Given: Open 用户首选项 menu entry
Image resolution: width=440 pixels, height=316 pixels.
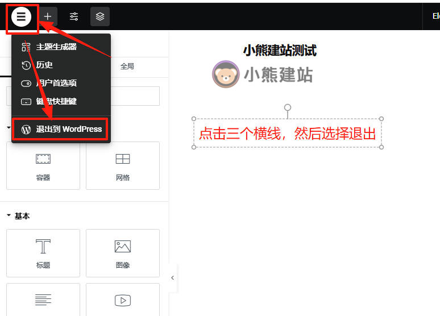Looking at the screenshot, I should [x=61, y=83].
